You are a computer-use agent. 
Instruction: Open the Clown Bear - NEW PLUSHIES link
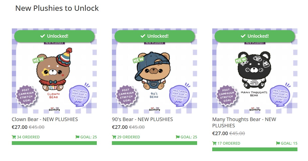(45, 119)
